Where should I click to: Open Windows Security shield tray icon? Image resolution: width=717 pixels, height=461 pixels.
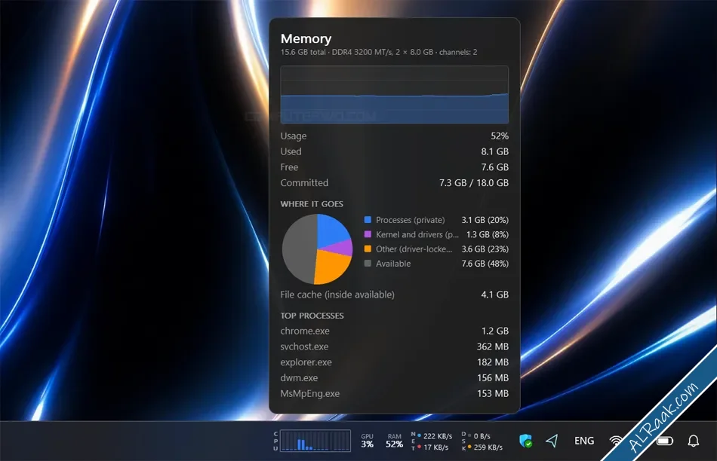click(x=526, y=441)
